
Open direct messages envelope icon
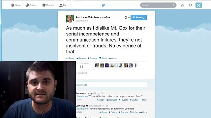click(x=182, y=5)
